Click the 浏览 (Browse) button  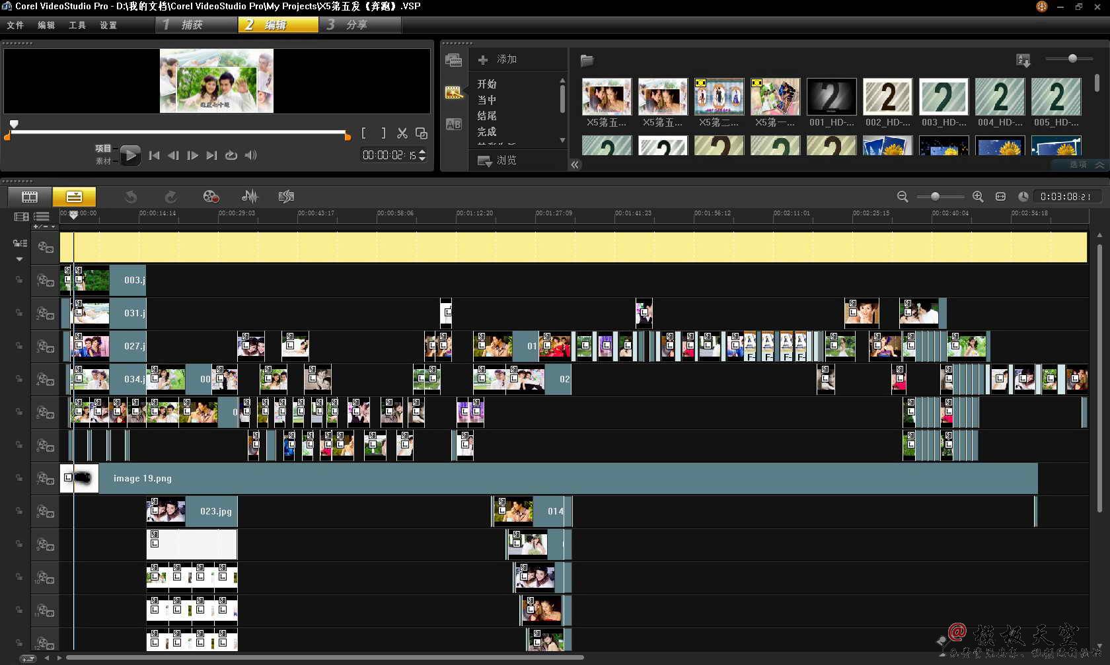[498, 160]
